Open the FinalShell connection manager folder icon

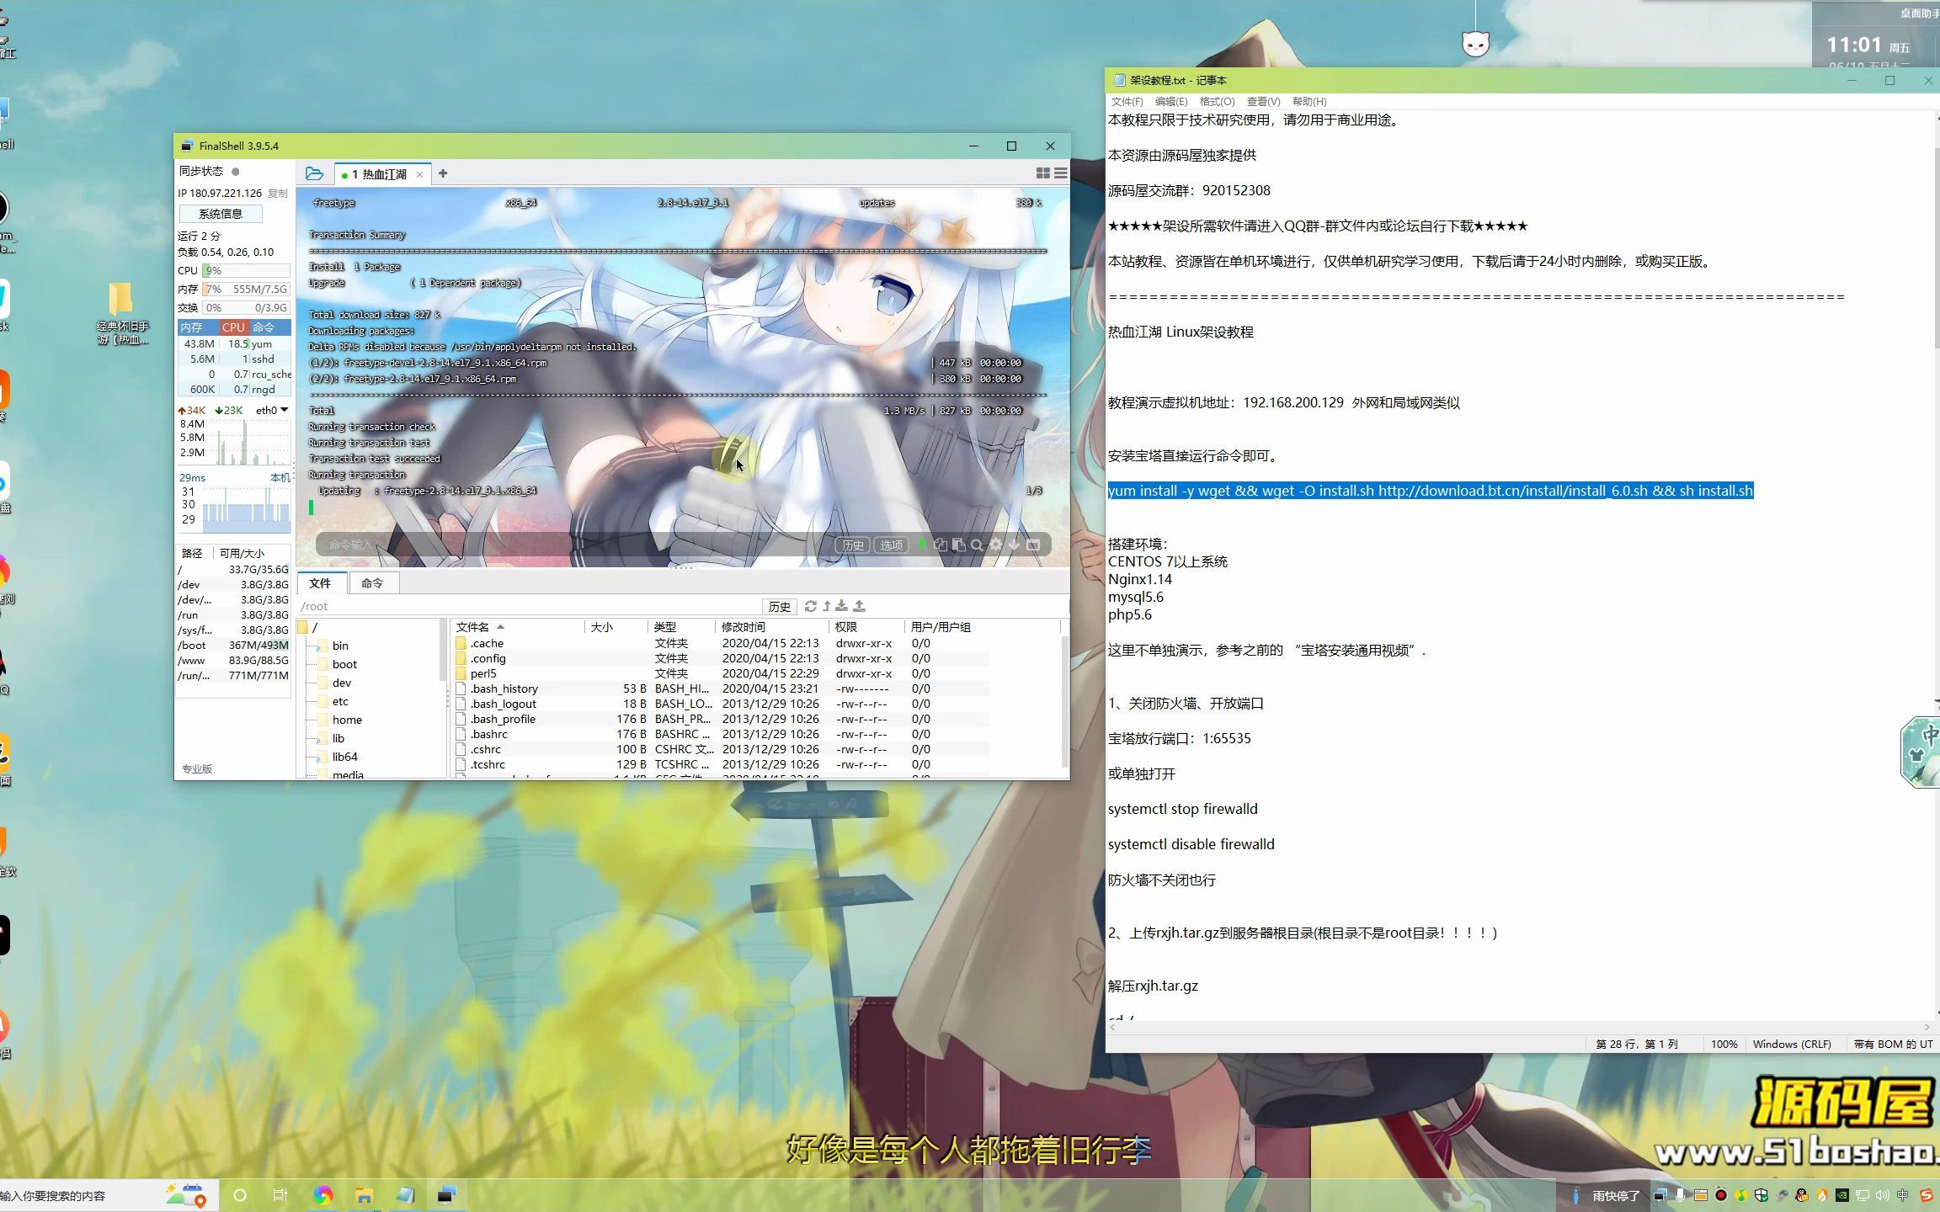[x=314, y=173]
